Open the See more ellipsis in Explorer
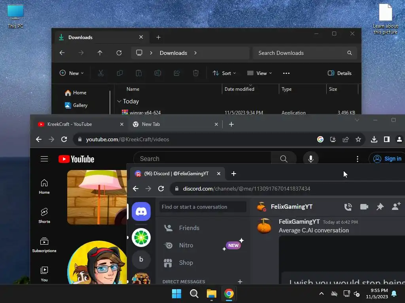Viewport: 405px width, 303px height. (286, 73)
